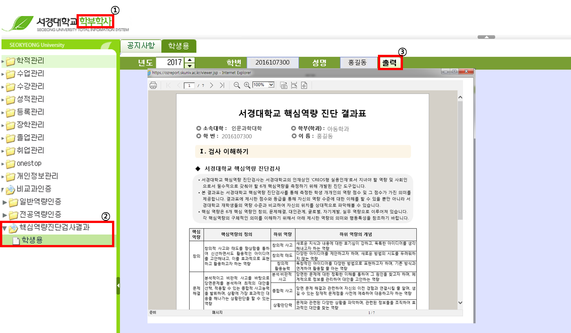The width and height of the screenshot is (571, 333).
Task: Collapse the 핵심역량진단검사결과 tree node
Action: (x=4, y=228)
